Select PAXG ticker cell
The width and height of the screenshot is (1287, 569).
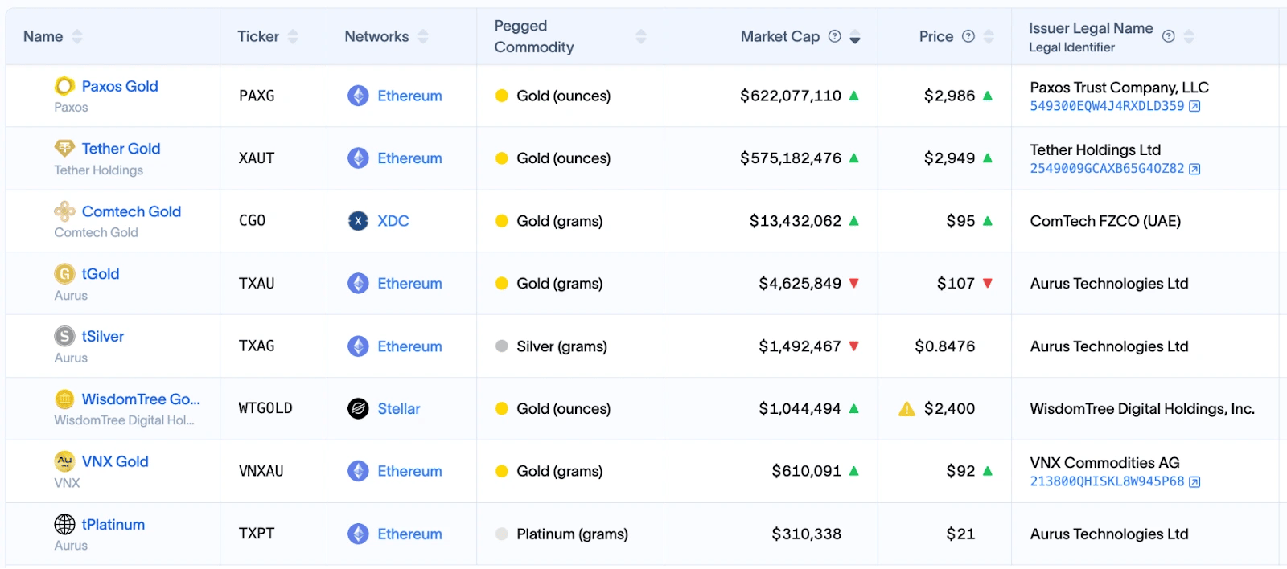pos(257,96)
